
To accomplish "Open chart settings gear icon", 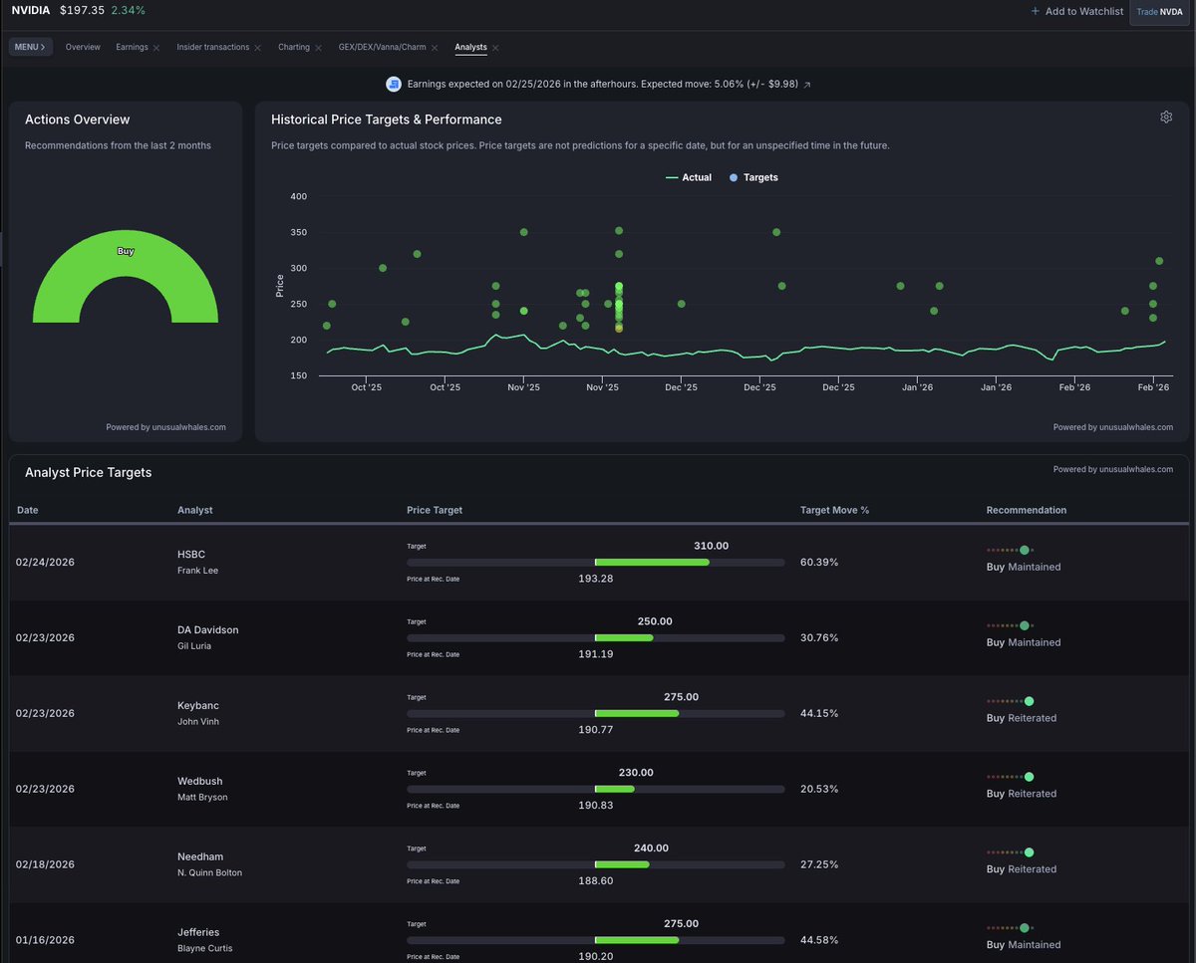I will pos(1166,118).
